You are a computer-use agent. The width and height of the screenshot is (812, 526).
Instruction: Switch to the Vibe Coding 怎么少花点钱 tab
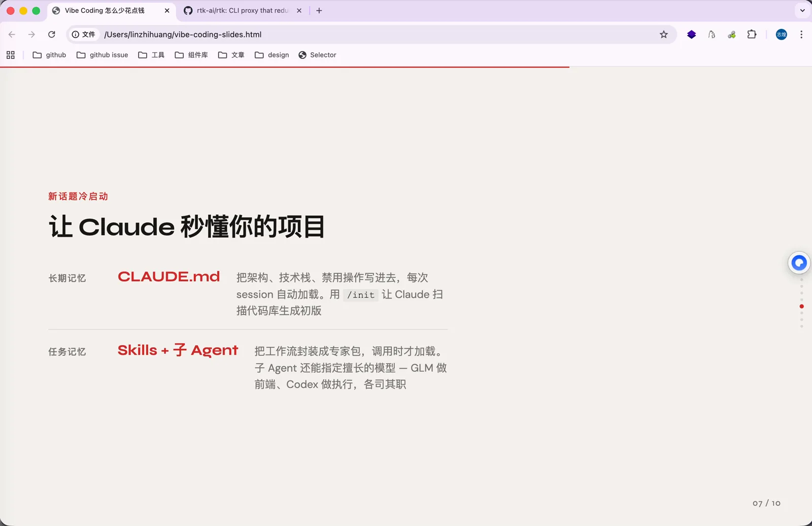click(x=112, y=11)
